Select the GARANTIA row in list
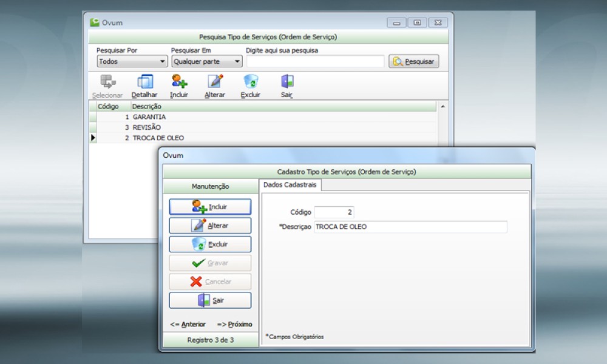The height and width of the screenshot is (364, 607). click(149, 117)
